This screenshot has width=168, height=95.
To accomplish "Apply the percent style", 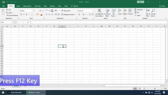I will tap(83, 15).
